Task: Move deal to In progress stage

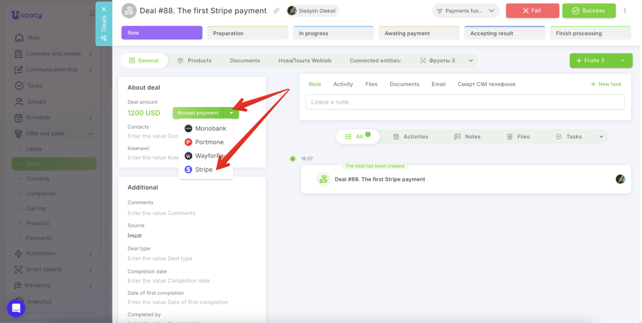Action: 333,33
